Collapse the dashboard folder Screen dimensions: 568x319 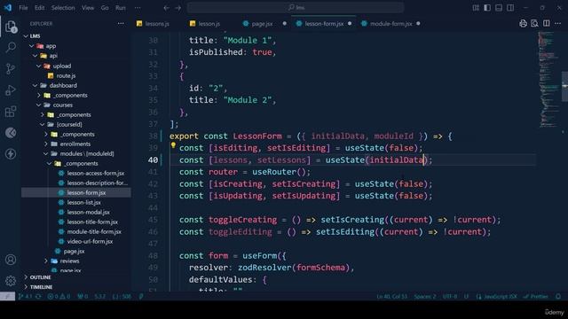click(63, 85)
